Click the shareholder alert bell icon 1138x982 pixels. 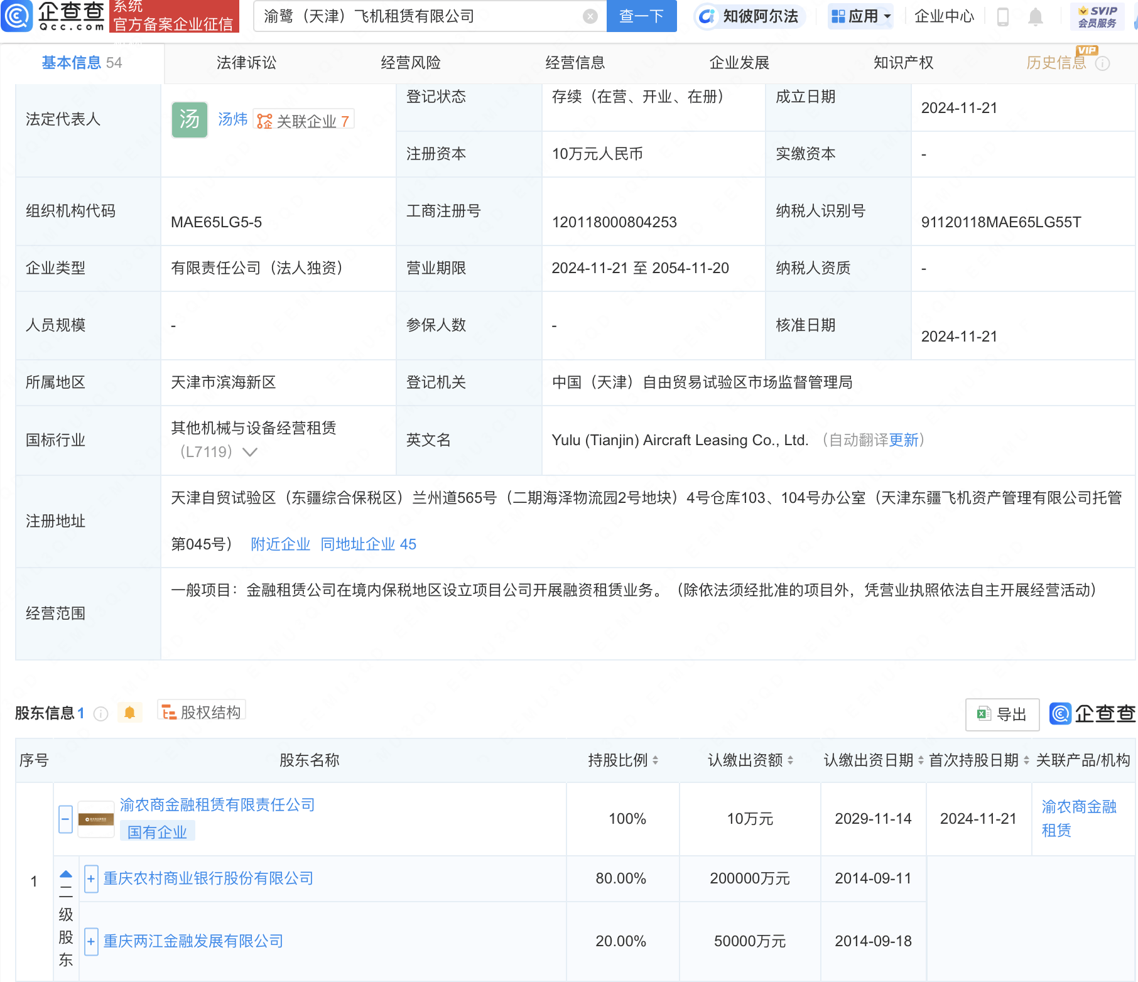(130, 713)
